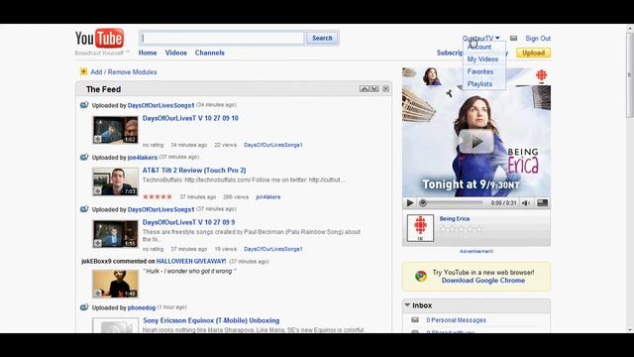Screen dimensions: 634x357
Task: Mute the ad video volume
Action: click(526, 202)
